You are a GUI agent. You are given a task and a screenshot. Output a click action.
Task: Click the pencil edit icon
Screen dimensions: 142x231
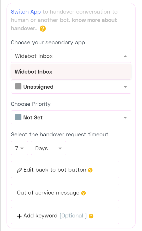pyautogui.click(x=19, y=170)
